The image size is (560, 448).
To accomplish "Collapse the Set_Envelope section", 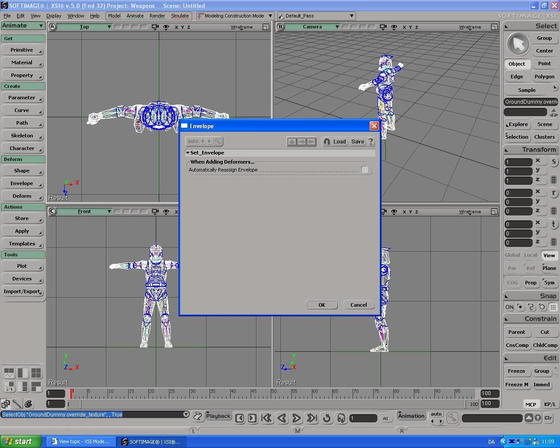I will (x=188, y=153).
